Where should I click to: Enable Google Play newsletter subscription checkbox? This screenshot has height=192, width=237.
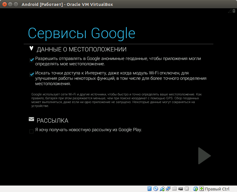tap(31, 131)
